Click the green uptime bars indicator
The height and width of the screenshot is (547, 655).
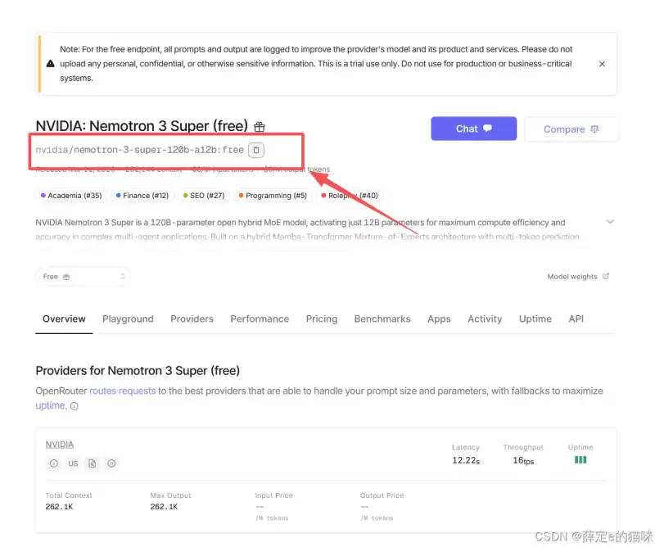pyautogui.click(x=580, y=459)
